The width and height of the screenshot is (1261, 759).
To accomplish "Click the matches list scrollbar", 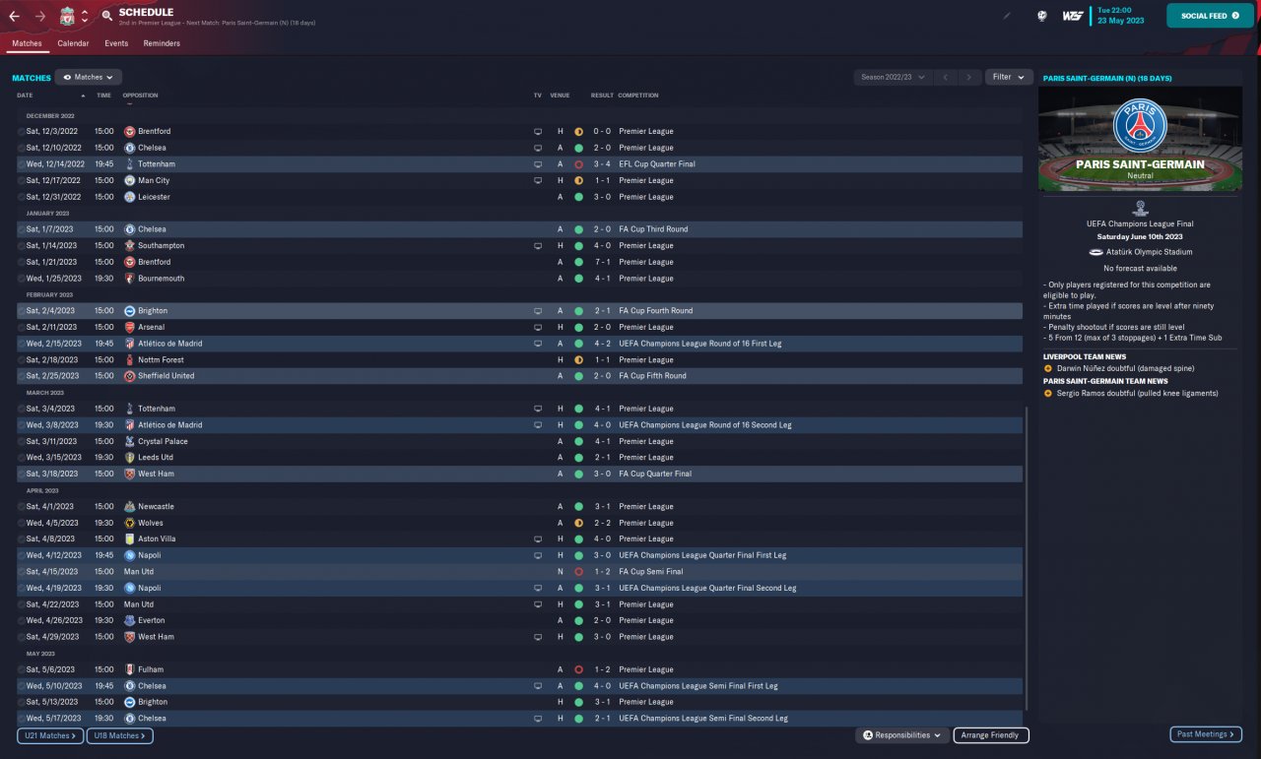I will click(1026, 556).
